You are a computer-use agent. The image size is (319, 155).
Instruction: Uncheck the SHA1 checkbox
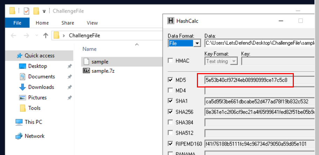pyautogui.click(x=170, y=101)
